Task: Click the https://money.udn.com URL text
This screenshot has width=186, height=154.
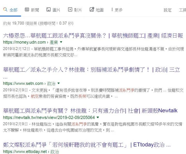Action: point(24,42)
